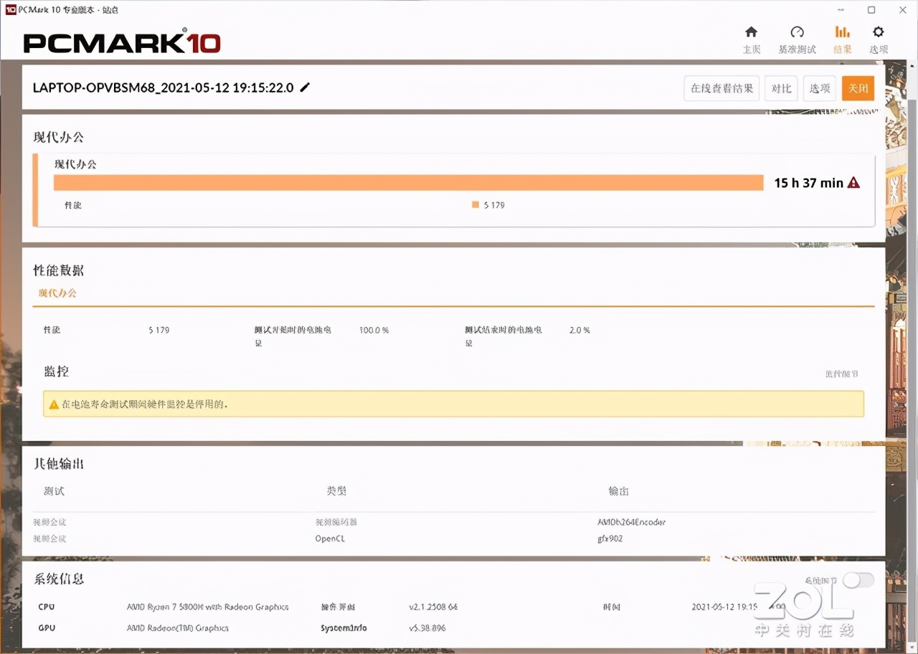Open 在线查看结果 to view the result online
This screenshot has width=918, height=654.
coord(721,88)
